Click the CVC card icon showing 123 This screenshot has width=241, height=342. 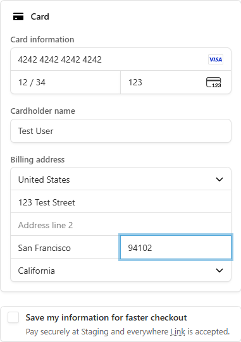point(214,82)
